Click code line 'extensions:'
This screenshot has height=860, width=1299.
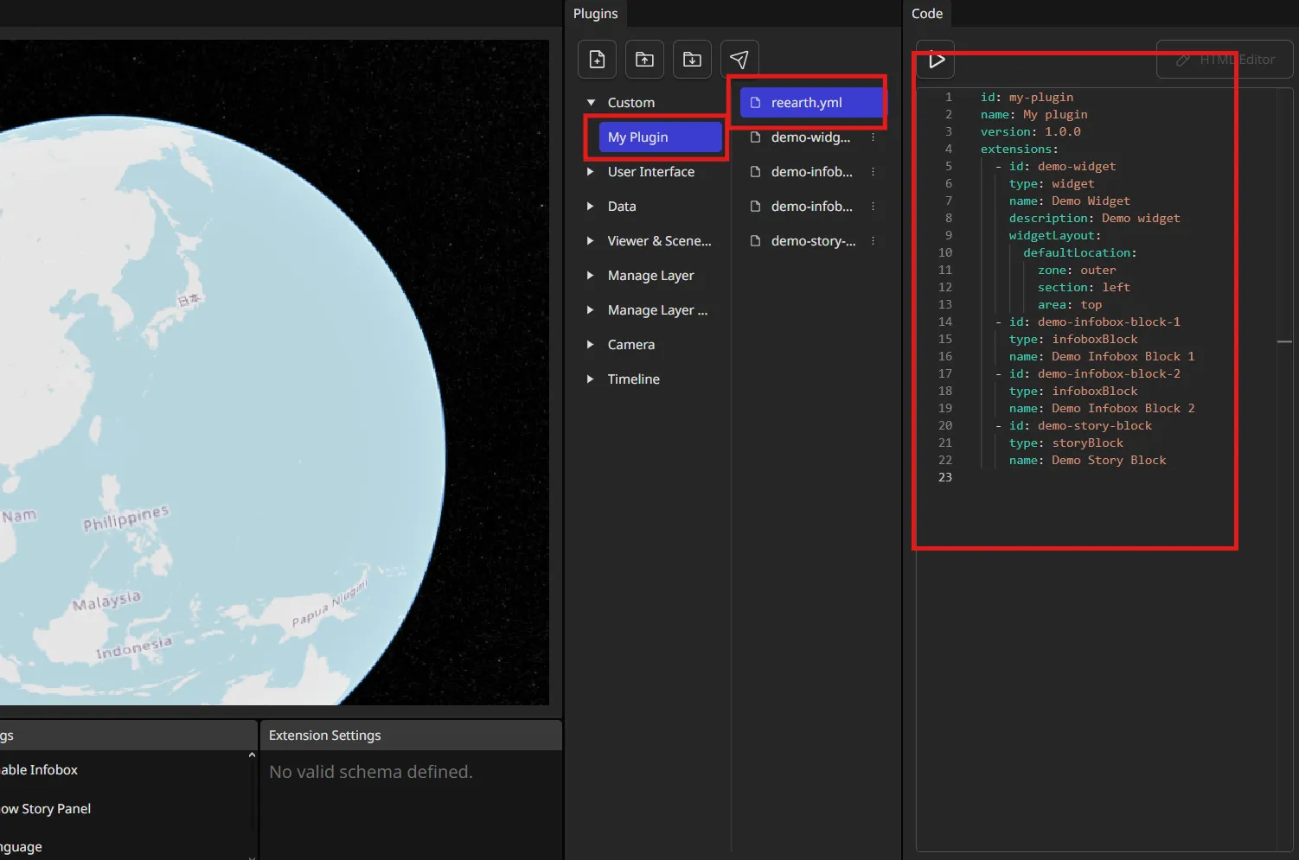(1019, 149)
